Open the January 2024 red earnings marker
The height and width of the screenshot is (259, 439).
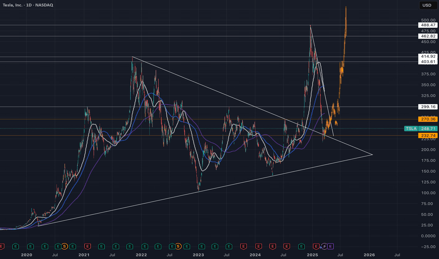click(x=259, y=246)
